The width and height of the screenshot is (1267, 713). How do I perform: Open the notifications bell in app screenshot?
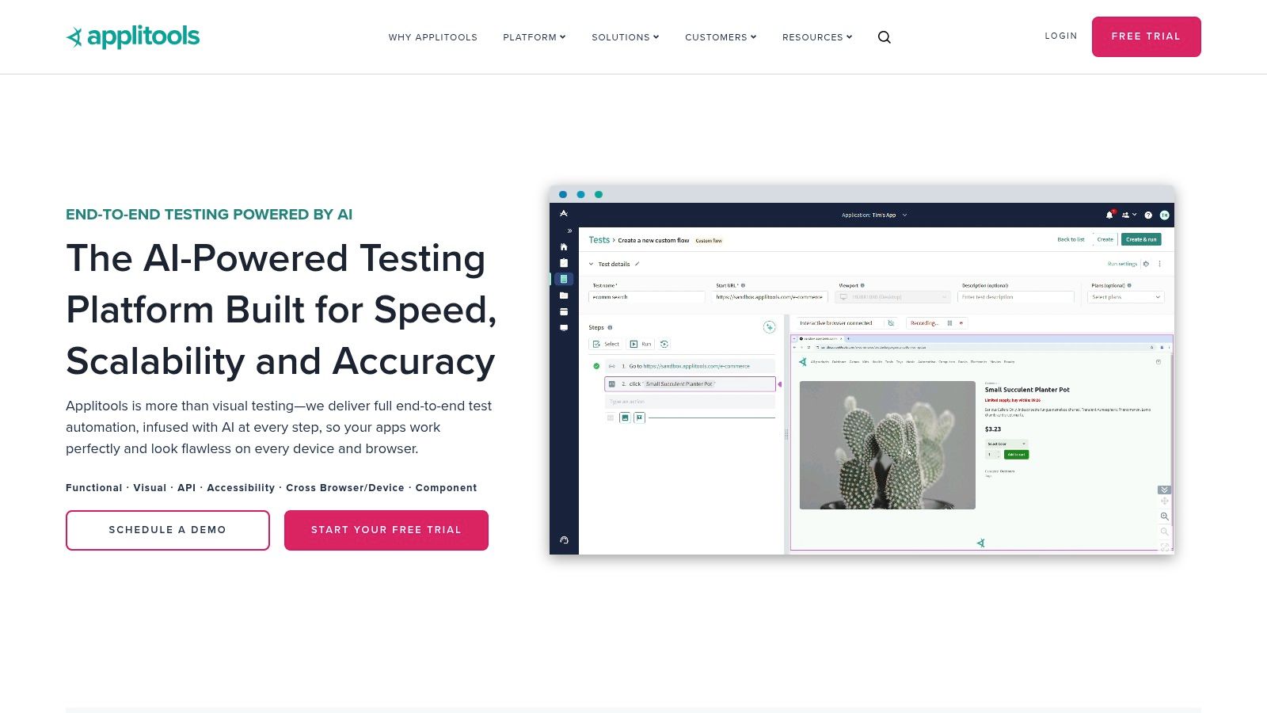[1109, 215]
